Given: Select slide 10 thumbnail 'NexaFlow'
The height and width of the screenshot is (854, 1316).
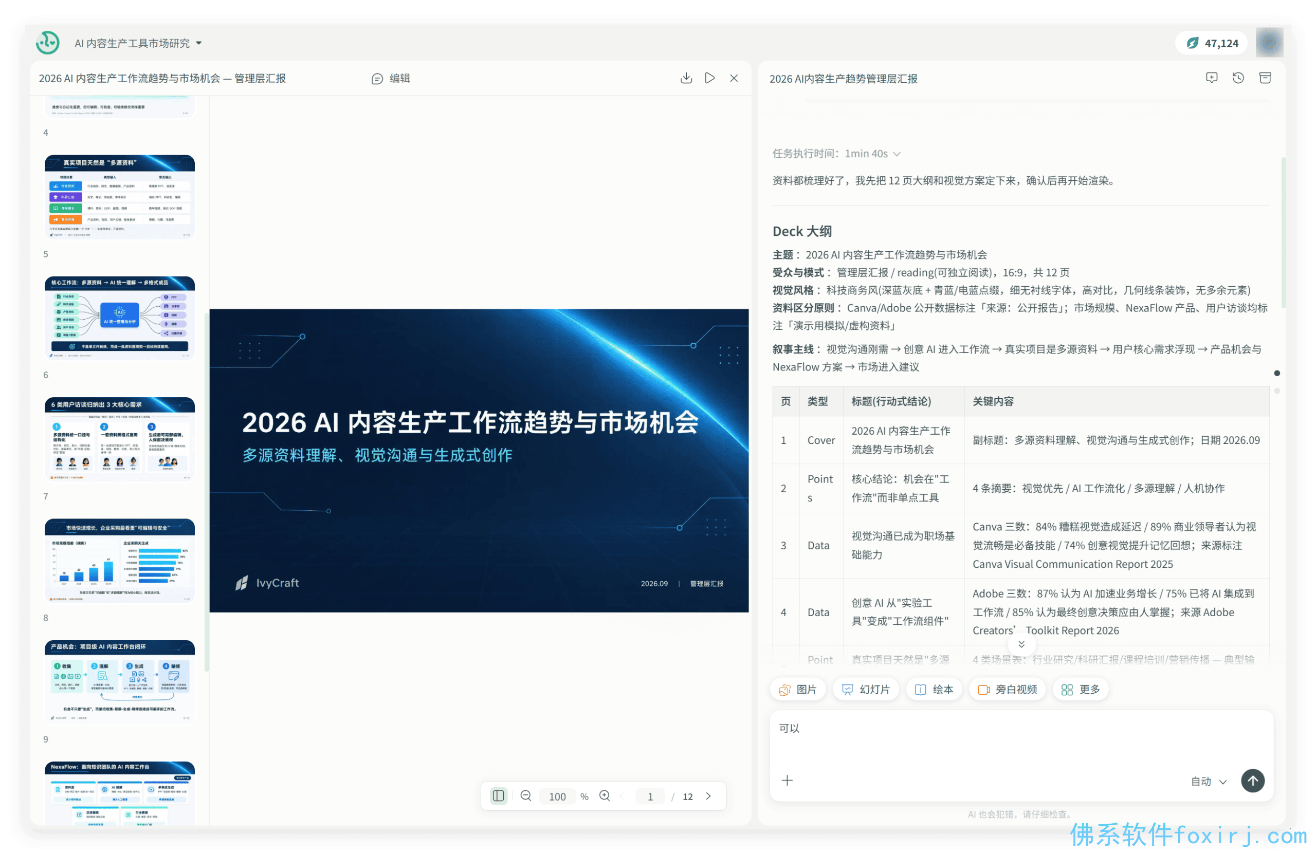Looking at the screenshot, I should 119,794.
